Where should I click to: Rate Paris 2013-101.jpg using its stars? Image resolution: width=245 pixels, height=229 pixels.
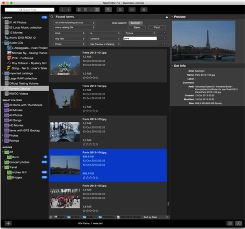(91, 78)
